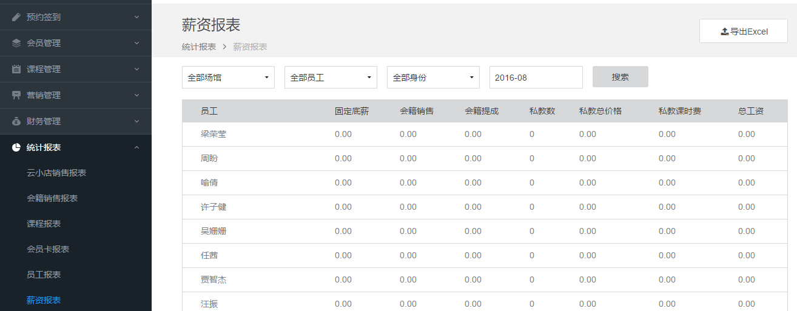This screenshot has width=797, height=311.
Task: Click the layers icon beside 会员管理
Action: (16, 43)
